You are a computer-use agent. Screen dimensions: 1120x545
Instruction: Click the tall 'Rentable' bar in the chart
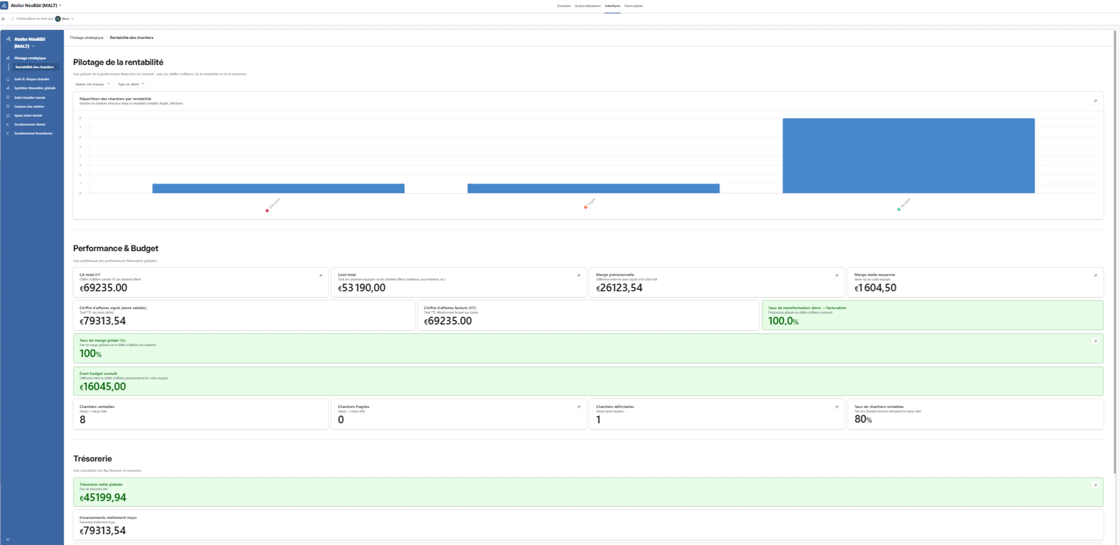tap(908, 156)
